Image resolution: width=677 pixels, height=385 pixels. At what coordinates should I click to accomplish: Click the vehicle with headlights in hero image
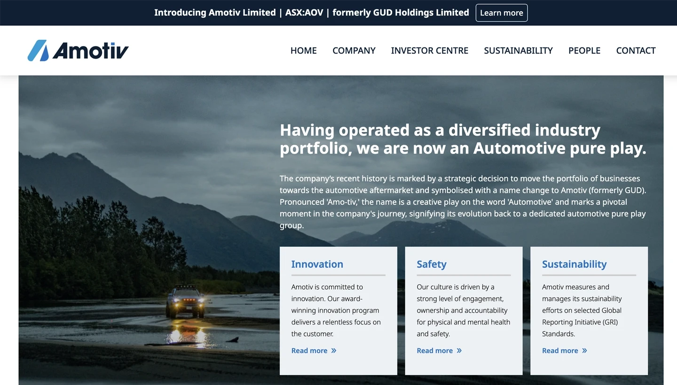(186, 300)
